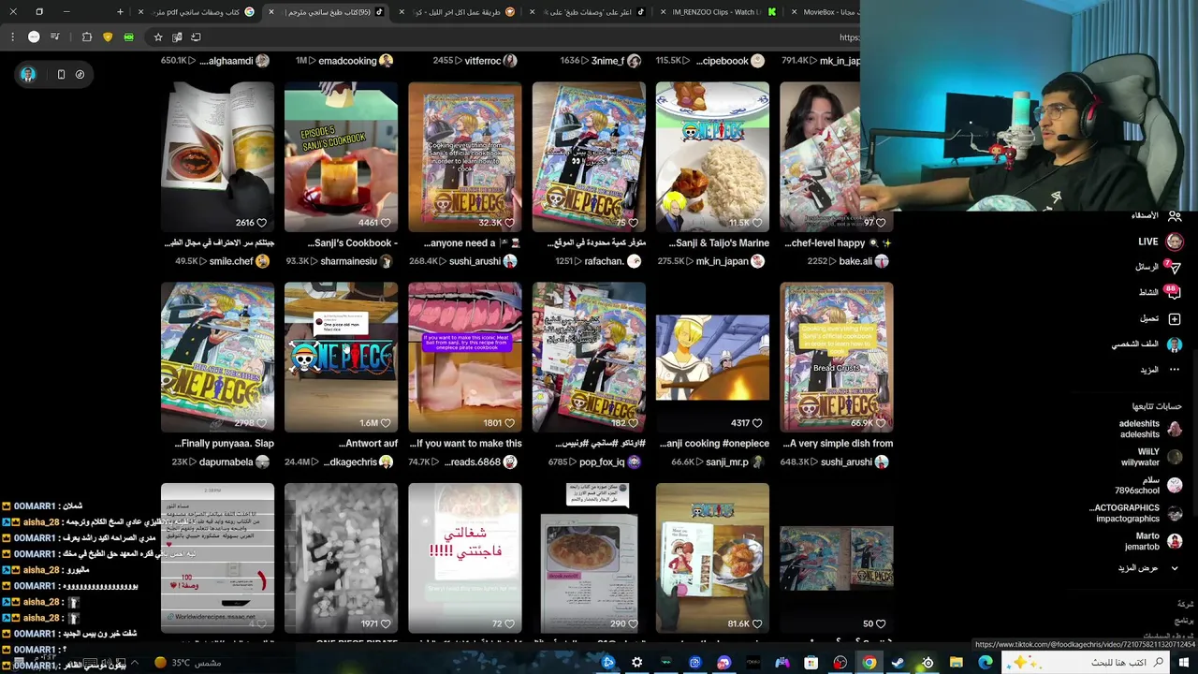Like the 1971-likes grayscale video
Screen dimensions: 1198x674
pos(386,623)
